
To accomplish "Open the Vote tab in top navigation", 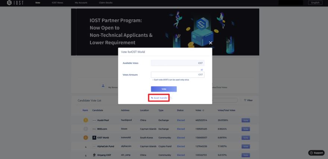I will (x=38, y=3).
